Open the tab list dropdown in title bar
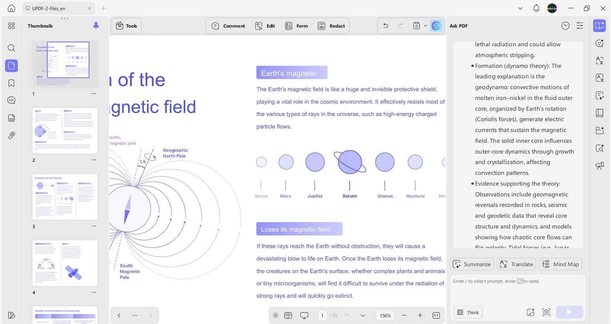Viewport: 611px width, 324px height. tap(520, 8)
